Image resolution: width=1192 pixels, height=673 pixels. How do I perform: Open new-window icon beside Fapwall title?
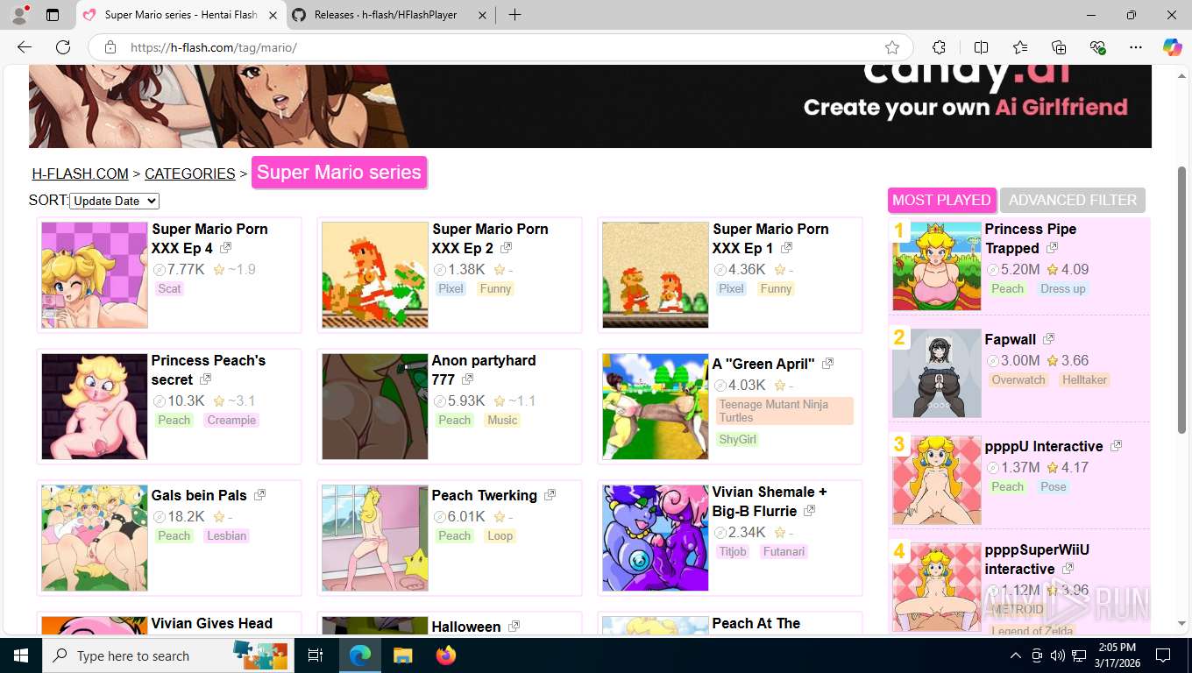[1049, 338]
